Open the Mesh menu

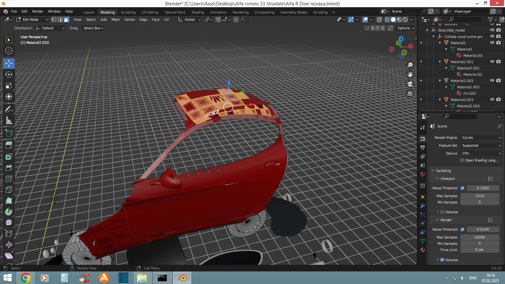point(116,20)
